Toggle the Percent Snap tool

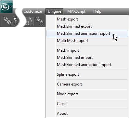tap(40, 20)
